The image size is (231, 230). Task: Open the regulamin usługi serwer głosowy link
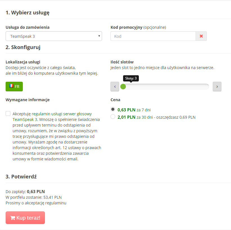(62, 114)
